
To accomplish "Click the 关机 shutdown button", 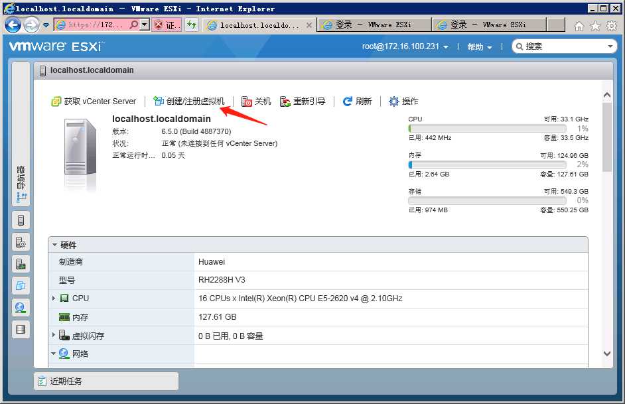I will [256, 101].
